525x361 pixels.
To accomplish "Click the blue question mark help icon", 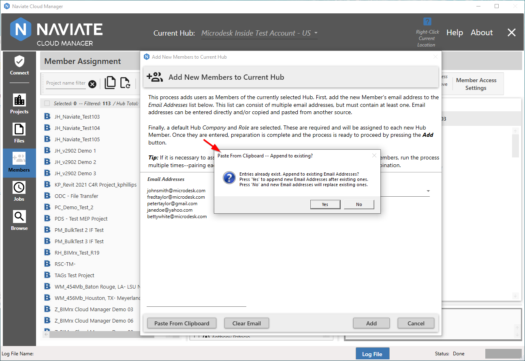I will coord(427,21).
